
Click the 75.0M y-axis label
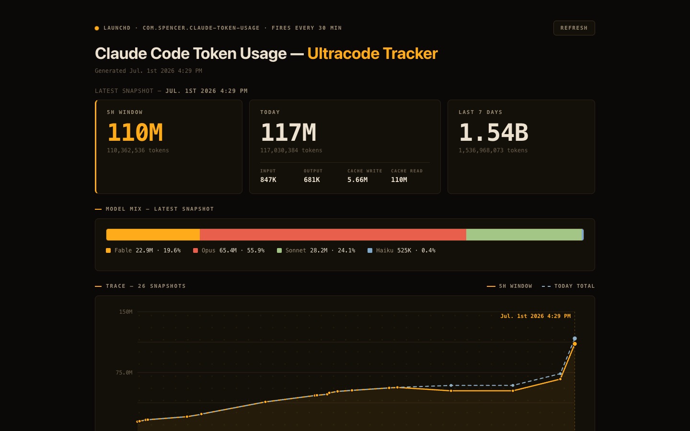(124, 373)
